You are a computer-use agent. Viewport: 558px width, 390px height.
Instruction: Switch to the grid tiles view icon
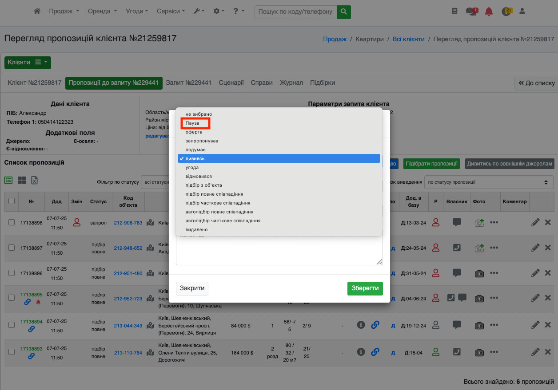22,180
